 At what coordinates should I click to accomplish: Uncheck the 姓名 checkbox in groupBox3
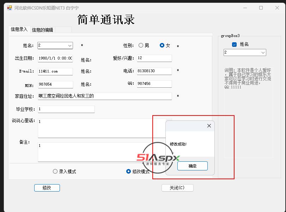[234, 44]
